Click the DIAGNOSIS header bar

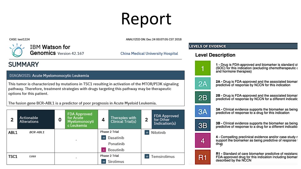(x=96, y=75)
